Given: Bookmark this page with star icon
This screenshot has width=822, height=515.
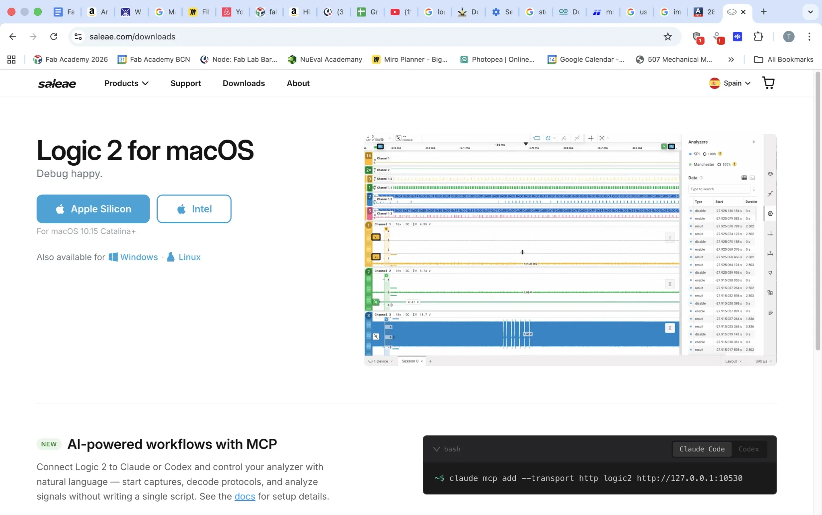Looking at the screenshot, I should point(668,37).
